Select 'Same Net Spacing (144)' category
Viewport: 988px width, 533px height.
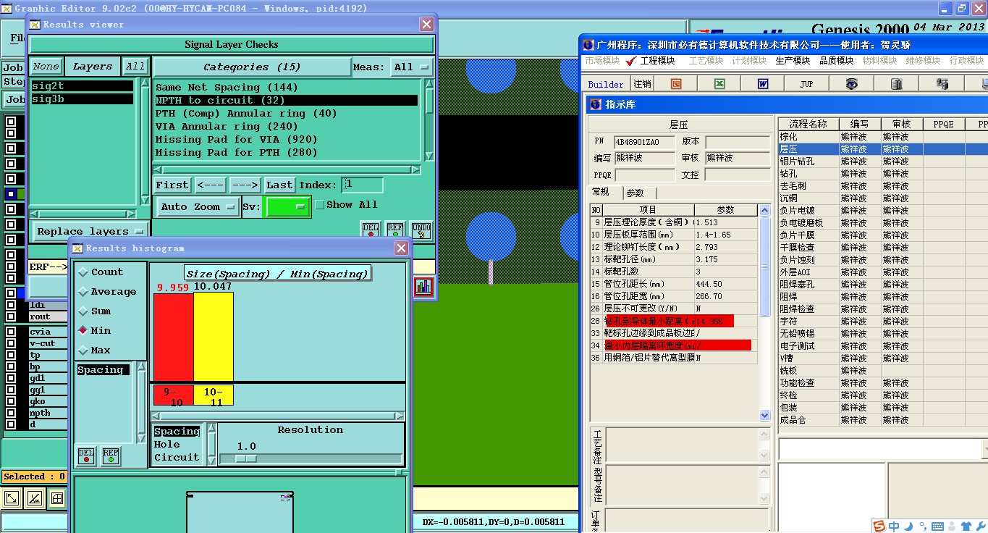click(x=287, y=88)
